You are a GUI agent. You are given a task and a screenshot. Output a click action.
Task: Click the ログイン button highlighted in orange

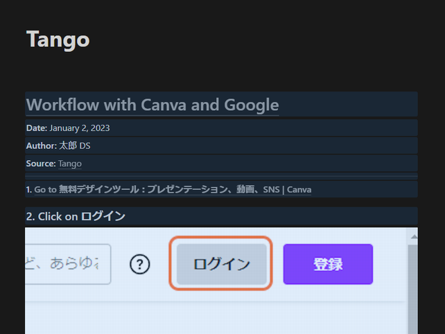pyautogui.click(x=221, y=264)
